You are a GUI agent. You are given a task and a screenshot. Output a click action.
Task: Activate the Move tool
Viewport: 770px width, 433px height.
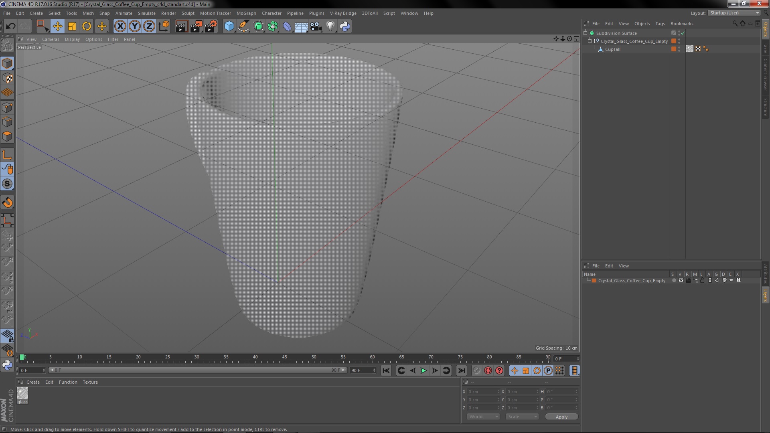click(57, 26)
